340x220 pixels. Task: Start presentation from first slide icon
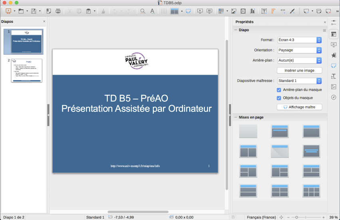(x=200, y=11)
